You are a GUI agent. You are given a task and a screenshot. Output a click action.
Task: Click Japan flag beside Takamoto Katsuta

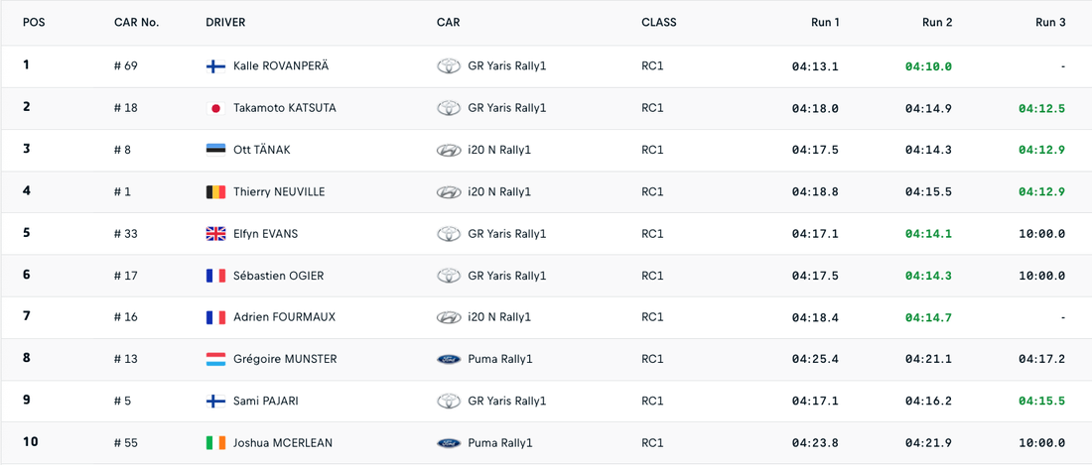215,108
